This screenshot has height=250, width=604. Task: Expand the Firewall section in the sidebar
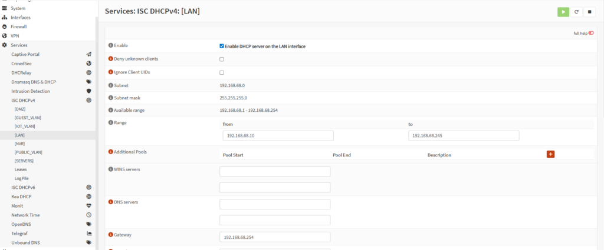(x=19, y=26)
